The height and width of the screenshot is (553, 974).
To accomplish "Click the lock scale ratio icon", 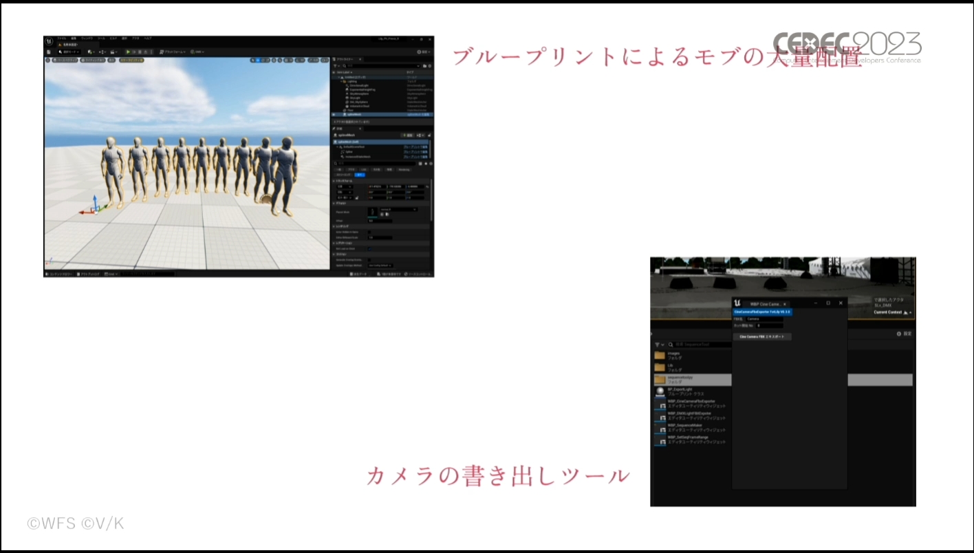I will (x=357, y=198).
